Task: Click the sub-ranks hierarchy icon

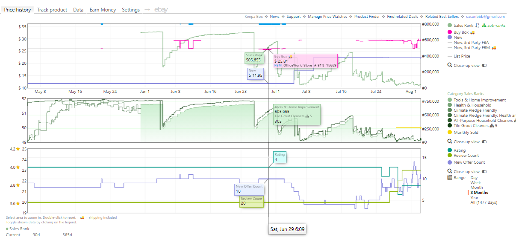Action: tap(484, 26)
